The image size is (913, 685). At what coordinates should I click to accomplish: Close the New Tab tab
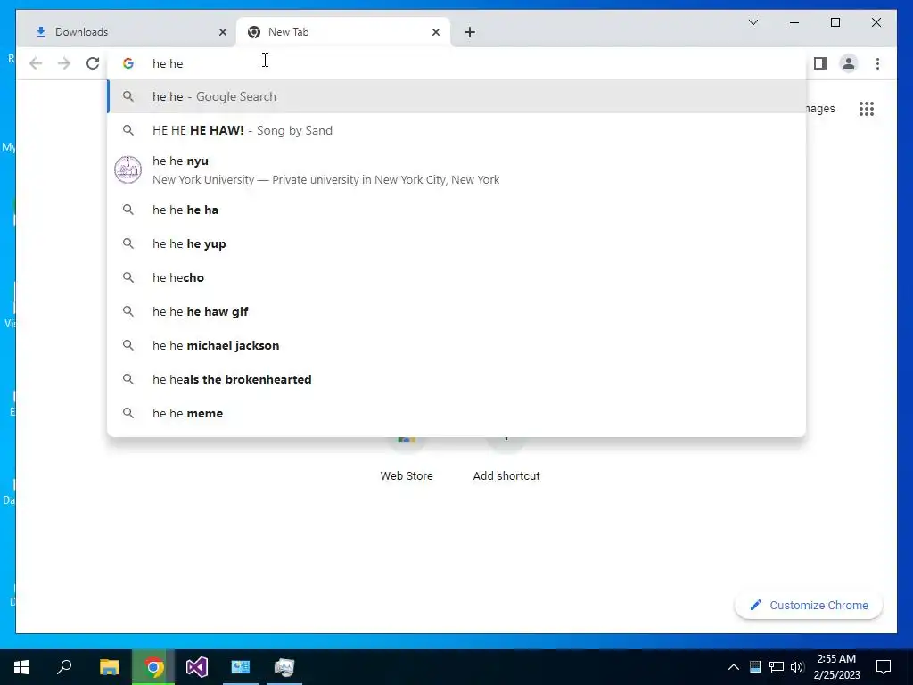(435, 32)
